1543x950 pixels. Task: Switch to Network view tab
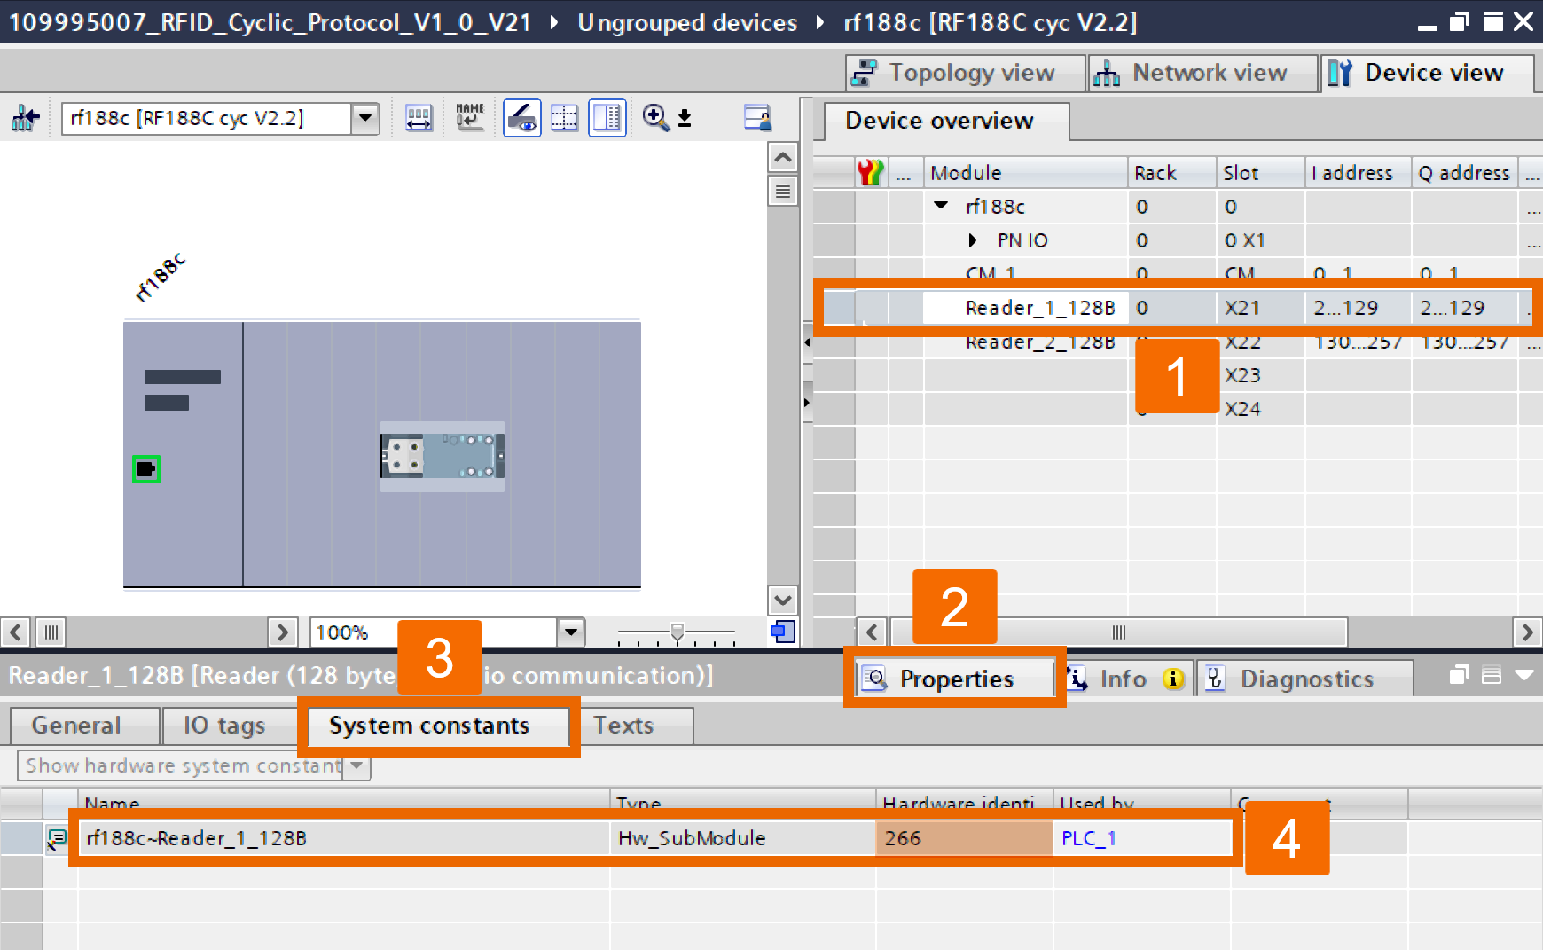[1204, 73]
